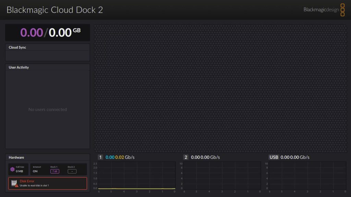
Task: Select the USB port badge
Action: pyautogui.click(x=274, y=157)
